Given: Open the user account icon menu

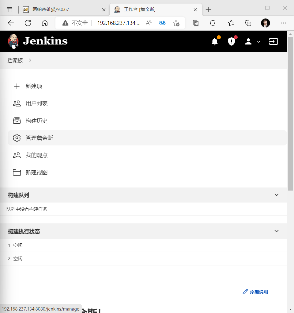Looking at the screenshot, I should point(248,41).
